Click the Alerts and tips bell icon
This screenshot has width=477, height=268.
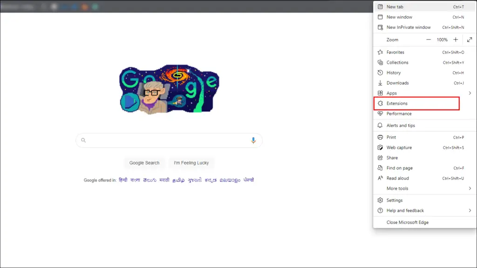pos(380,126)
